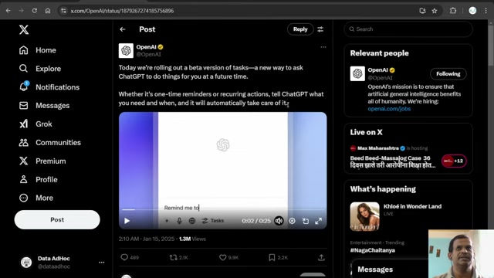Seek on the video progress bar
Screen dimensions: 494x278
pos(223,209)
